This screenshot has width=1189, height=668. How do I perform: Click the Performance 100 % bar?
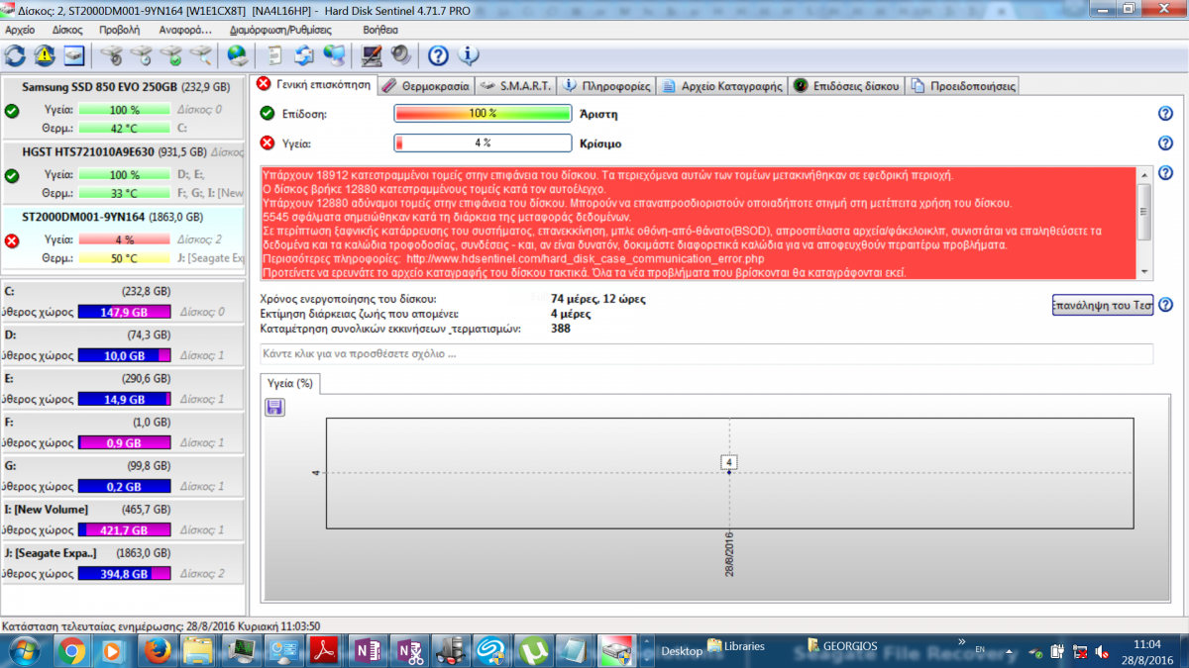click(x=483, y=114)
